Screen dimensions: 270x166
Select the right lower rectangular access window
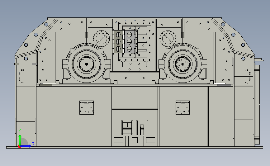coord(183,108)
